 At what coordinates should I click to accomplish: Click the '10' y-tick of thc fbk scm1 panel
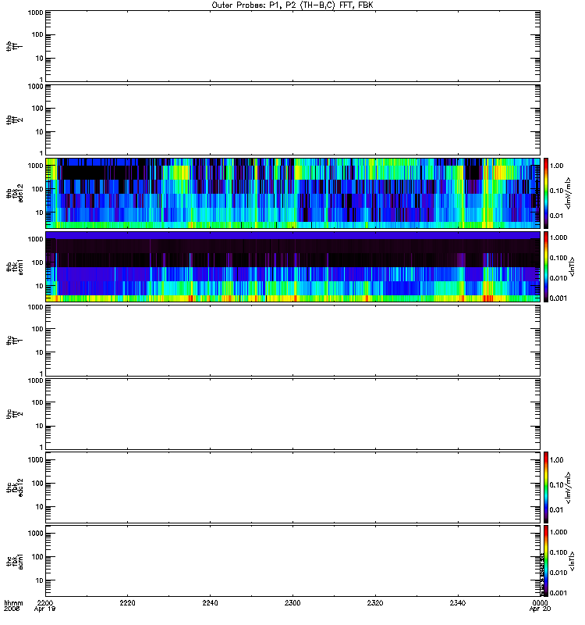click(x=40, y=580)
